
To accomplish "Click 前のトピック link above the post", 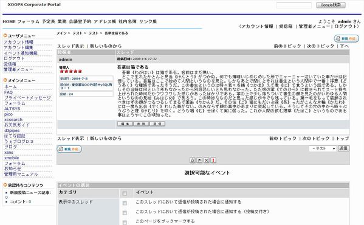I will click(287, 46).
